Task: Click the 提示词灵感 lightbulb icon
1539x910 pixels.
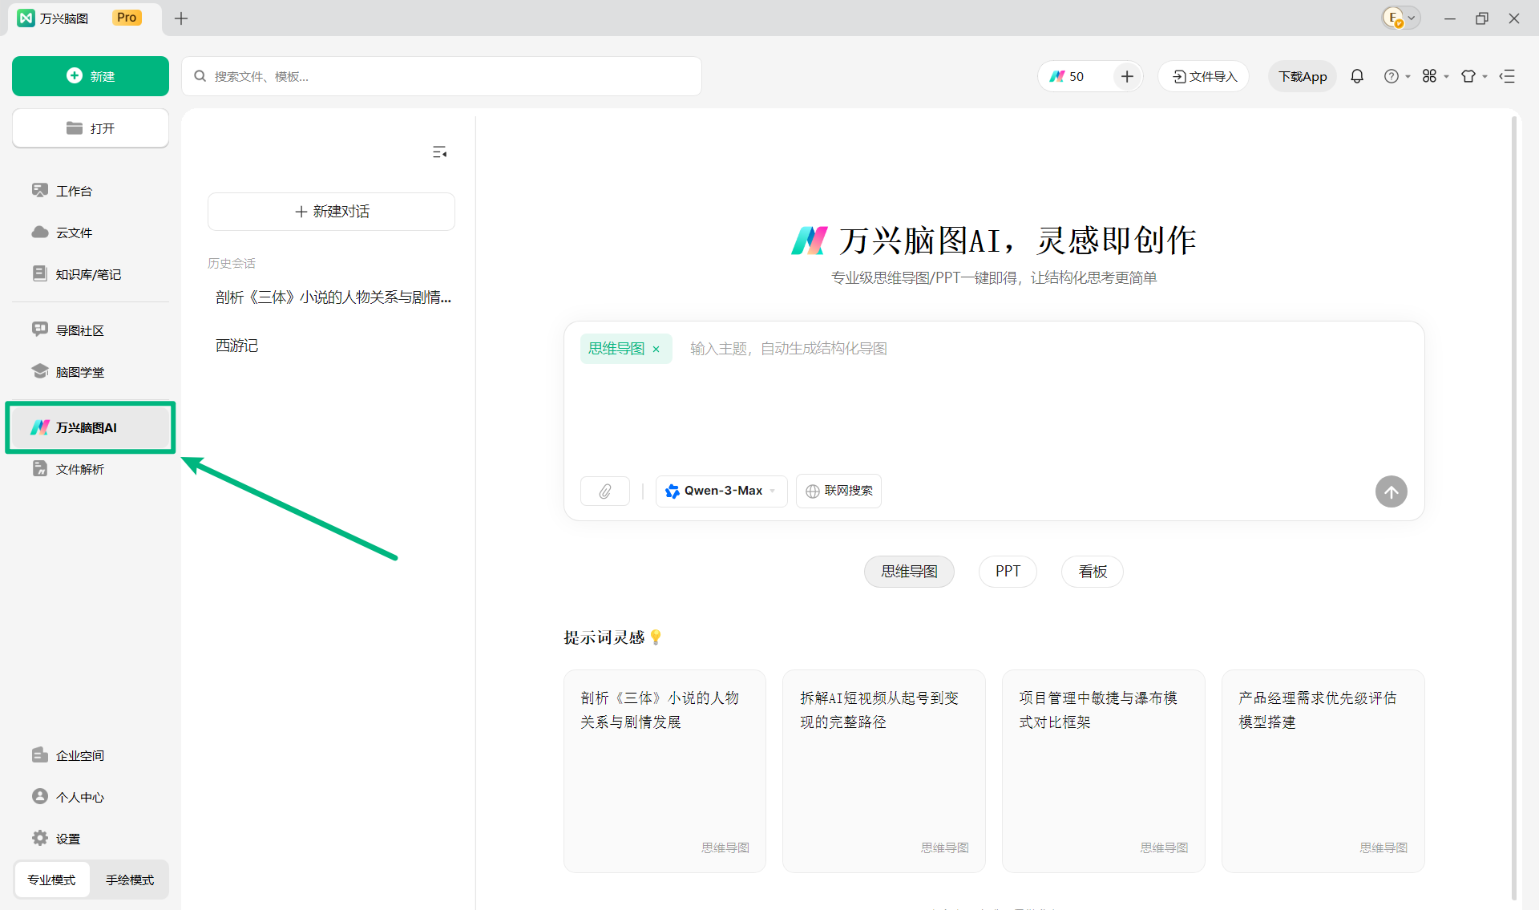Action: coord(656,637)
